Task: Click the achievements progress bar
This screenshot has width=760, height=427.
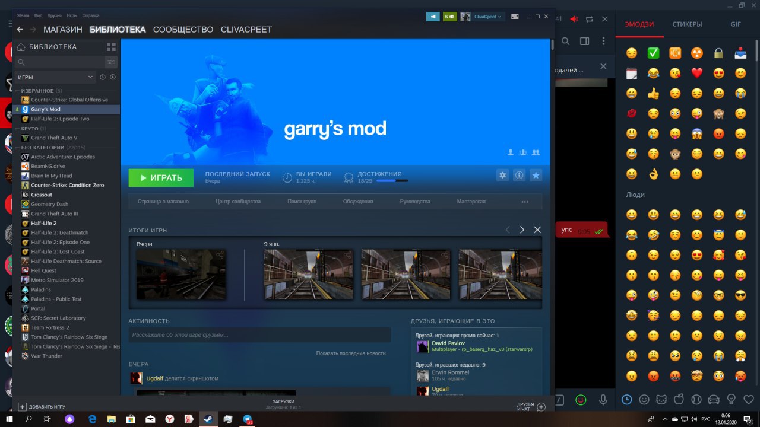Action: [392, 181]
